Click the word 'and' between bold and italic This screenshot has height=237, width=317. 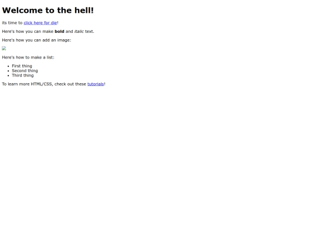point(69,32)
